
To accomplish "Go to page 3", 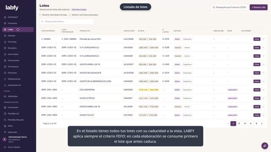I will pos(245,124).
